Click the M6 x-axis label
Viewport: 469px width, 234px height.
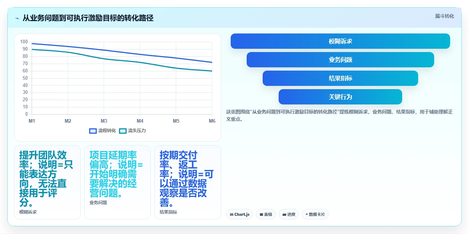(212, 121)
